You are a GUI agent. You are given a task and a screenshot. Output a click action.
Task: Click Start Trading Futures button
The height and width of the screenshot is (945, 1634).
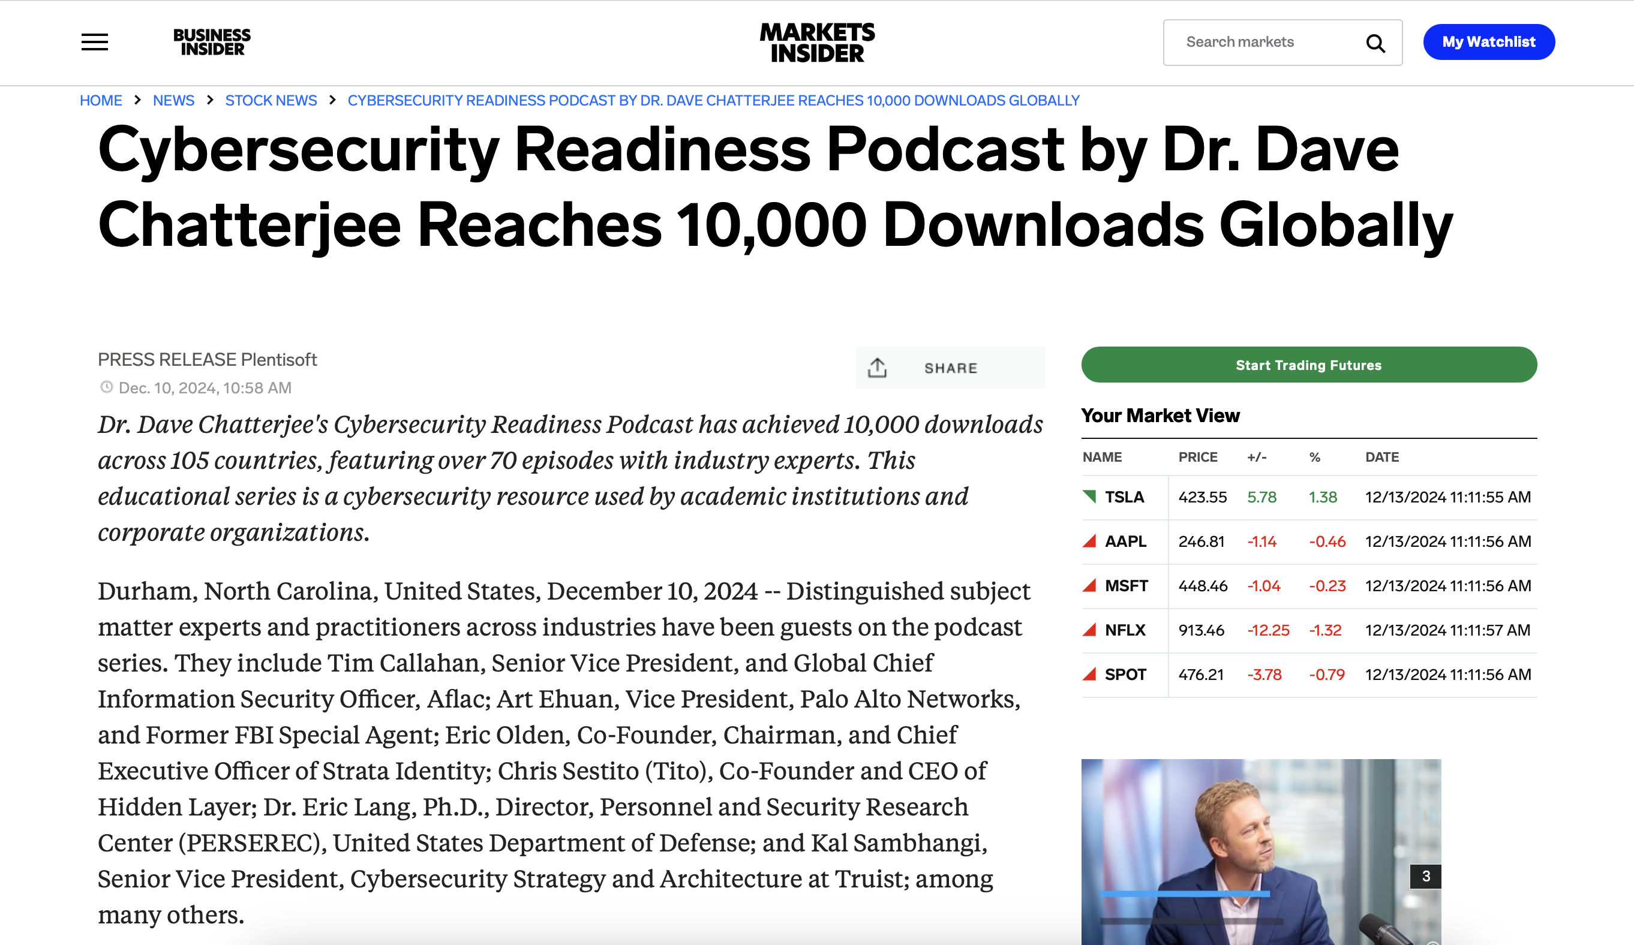pos(1308,365)
